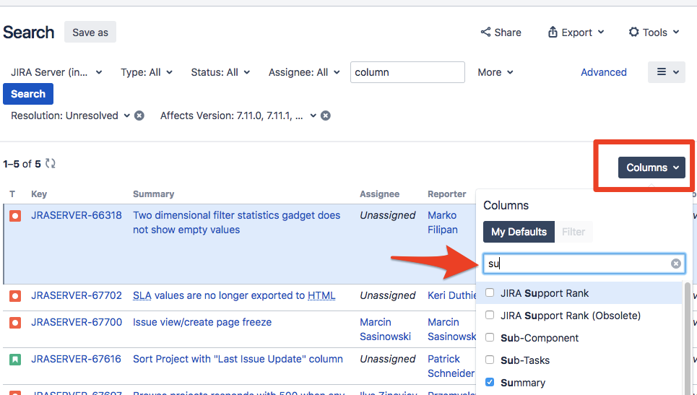
Task: Click the column list scrollbar
Action: pos(688,338)
